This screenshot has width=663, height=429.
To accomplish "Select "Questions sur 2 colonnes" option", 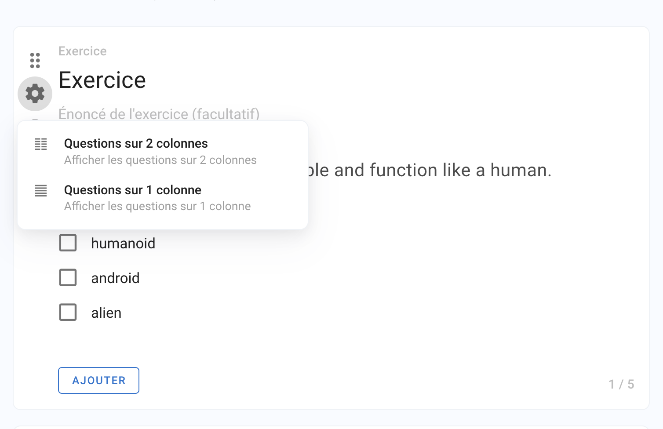I will (136, 144).
